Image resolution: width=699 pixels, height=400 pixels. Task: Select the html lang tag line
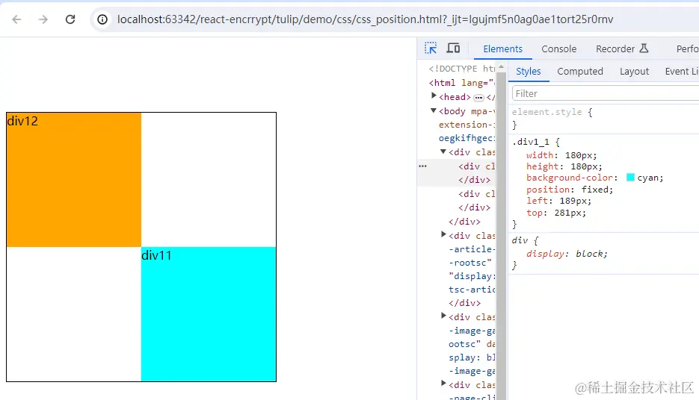pyautogui.click(x=462, y=83)
